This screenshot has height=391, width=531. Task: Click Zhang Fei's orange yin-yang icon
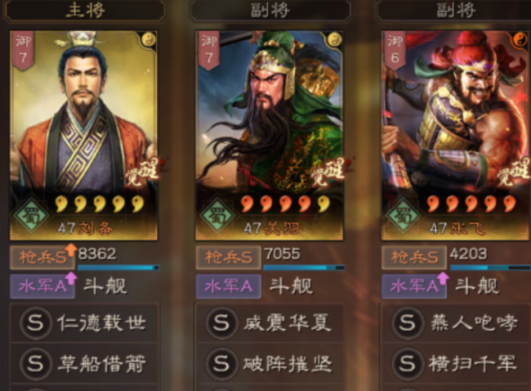tap(520, 40)
